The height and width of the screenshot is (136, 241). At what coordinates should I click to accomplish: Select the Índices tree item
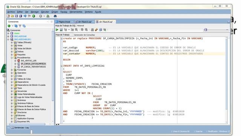pos(20,51)
